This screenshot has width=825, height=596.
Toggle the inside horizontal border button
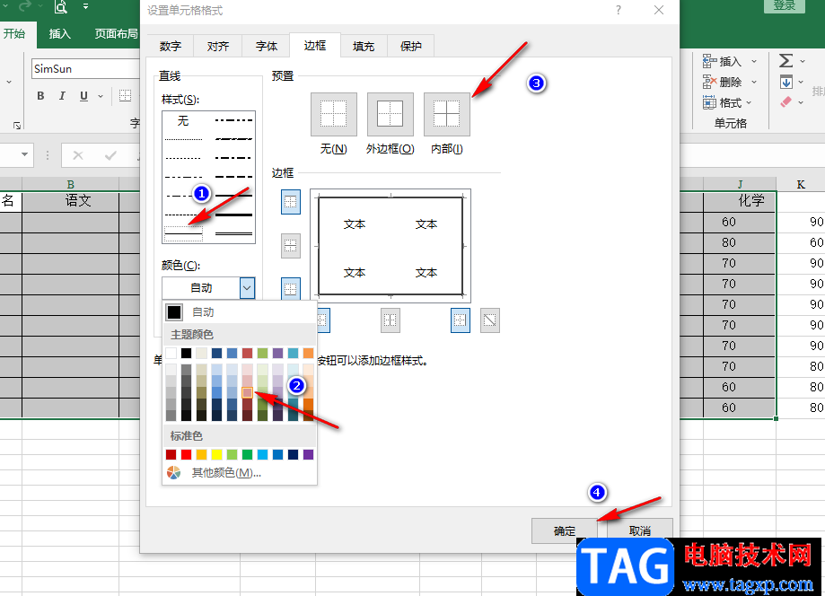[291, 246]
